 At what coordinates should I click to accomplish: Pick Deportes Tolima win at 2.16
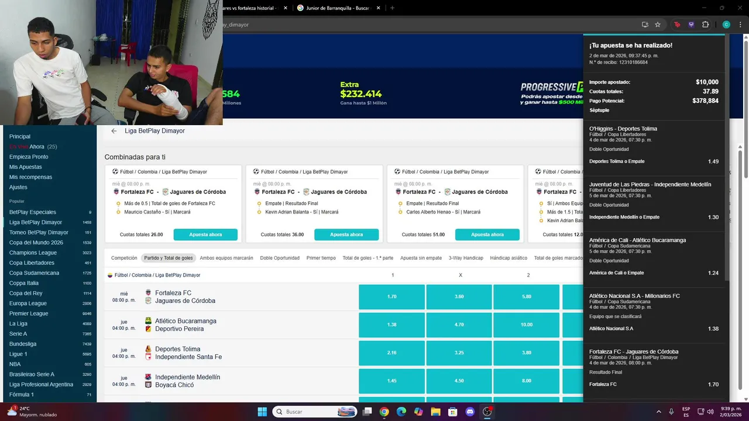point(391,353)
